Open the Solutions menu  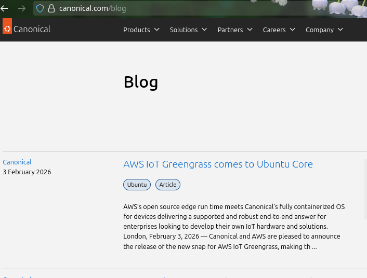pyautogui.click(x=183, y=30)
